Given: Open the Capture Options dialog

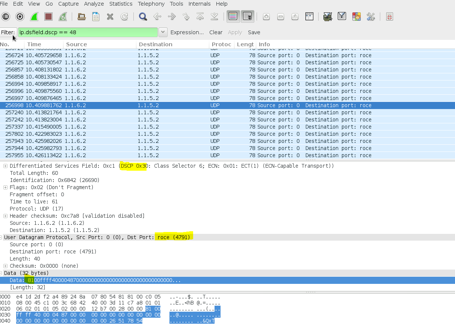Looking at the screenshot, I should [x=20, y=17].
